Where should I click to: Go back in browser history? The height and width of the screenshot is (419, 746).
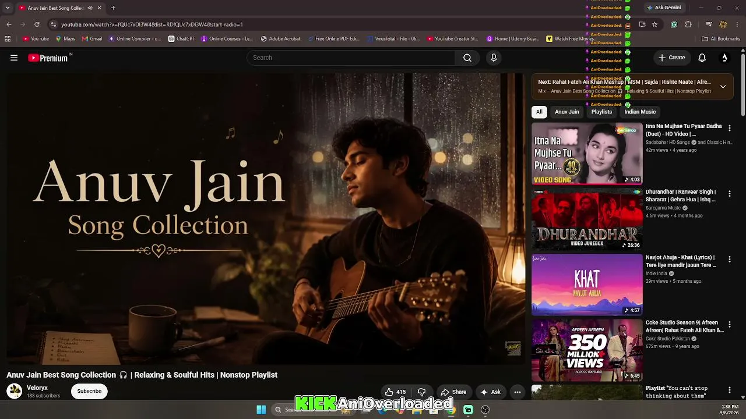coord(9,24)
